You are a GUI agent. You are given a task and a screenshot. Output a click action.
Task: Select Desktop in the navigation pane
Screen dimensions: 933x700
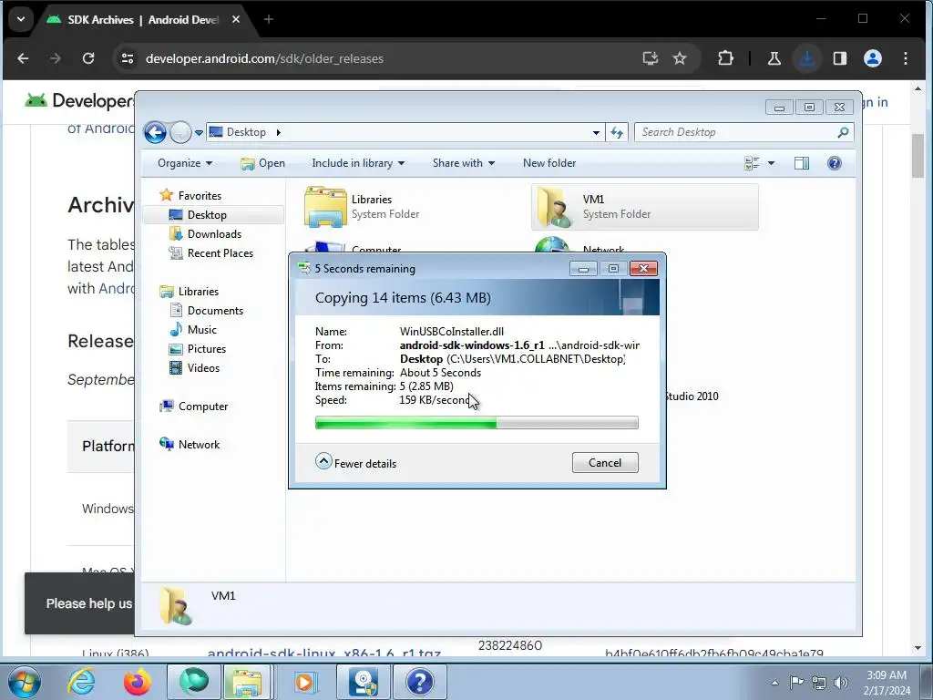click(x=207, y=215)
